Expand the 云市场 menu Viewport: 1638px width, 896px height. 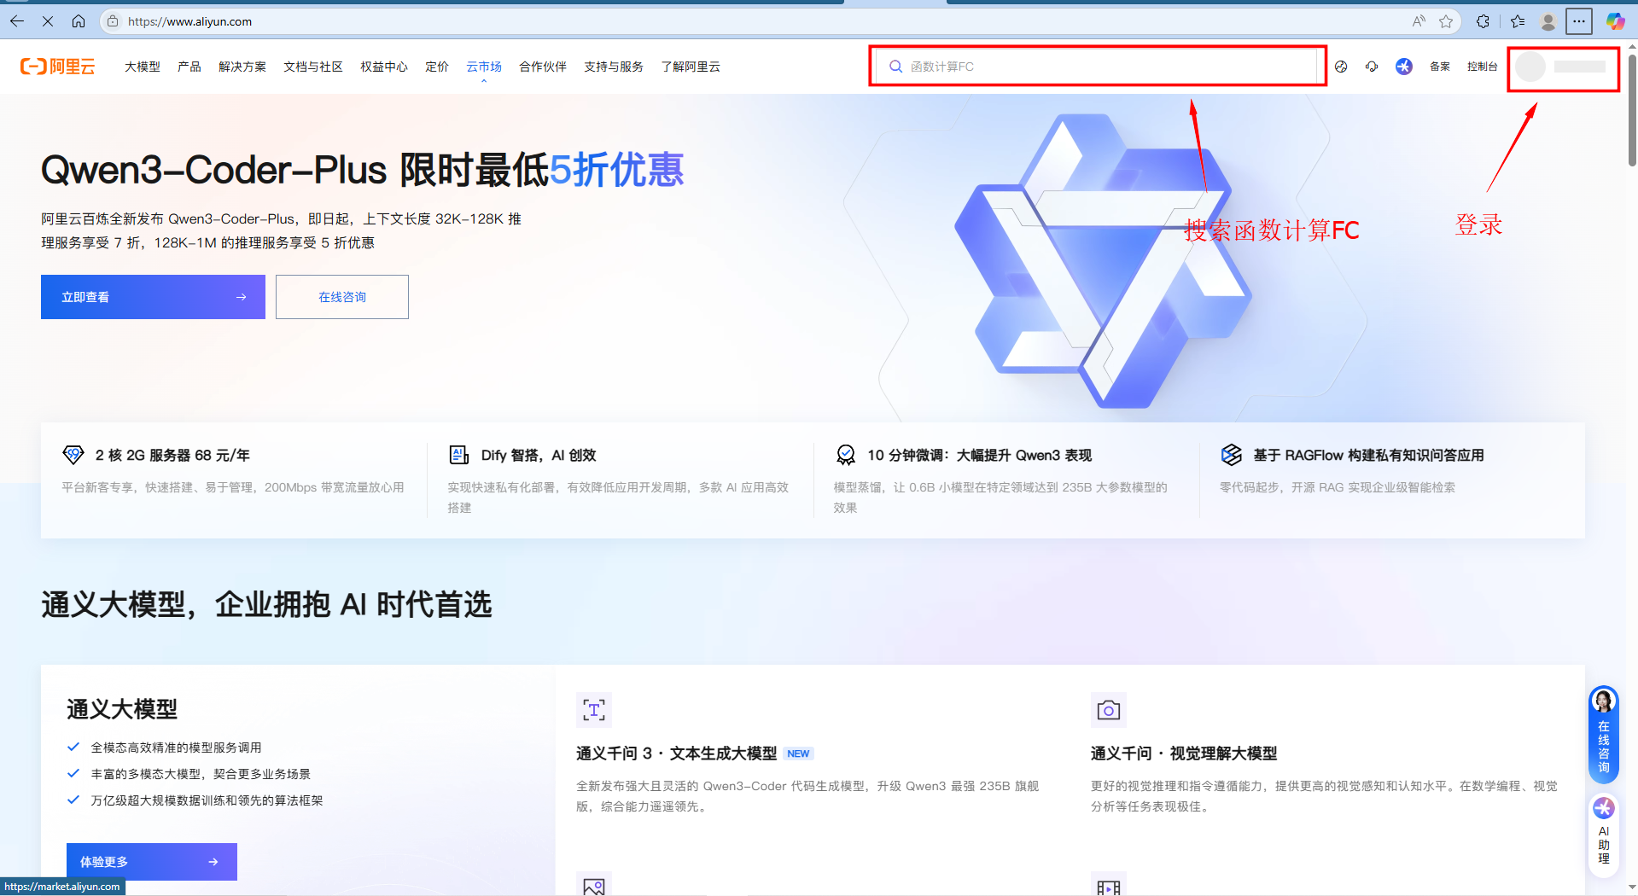click(484, 67)
